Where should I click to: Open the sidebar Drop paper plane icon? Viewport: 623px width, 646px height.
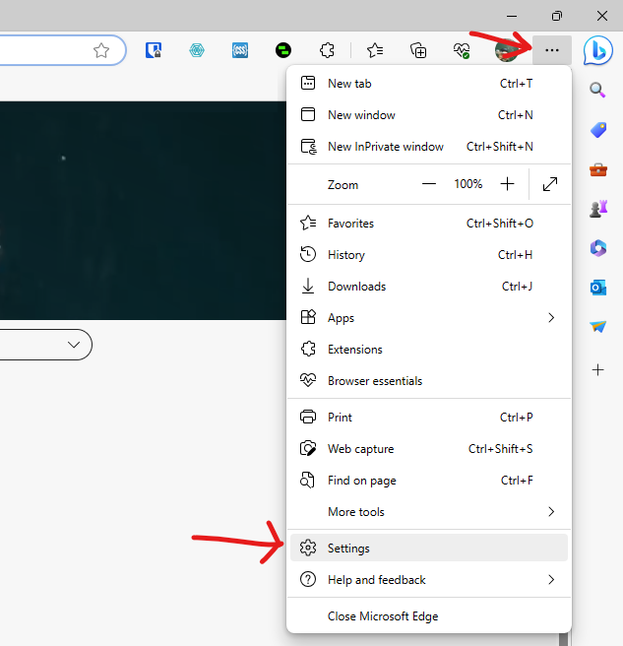click(x=598, y=327)
